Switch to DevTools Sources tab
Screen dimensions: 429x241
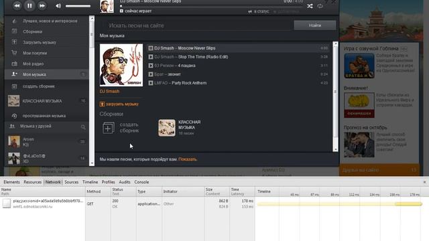[x=72, y=182]
